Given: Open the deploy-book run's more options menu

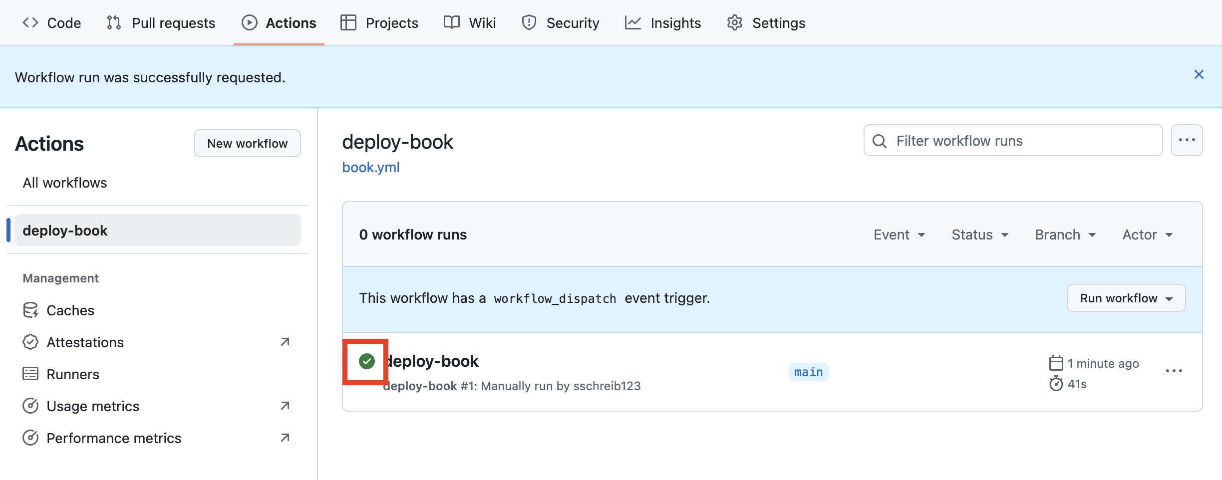Looking at the screenshot, I should [x=1174, y=371].
